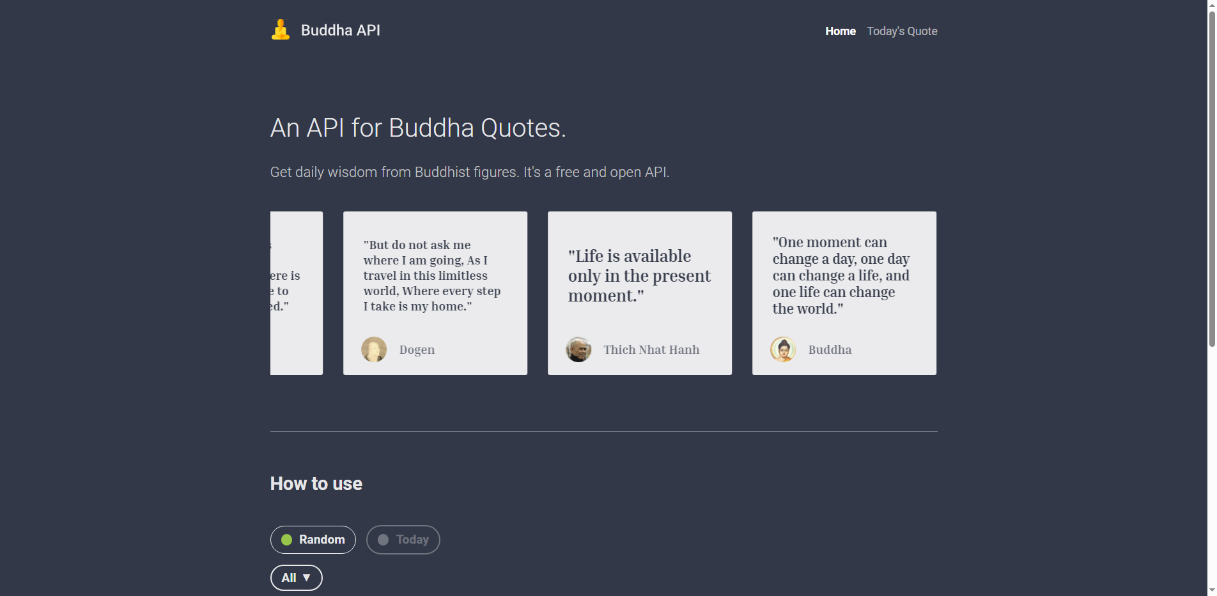Click Buddha's avatar image

point(783,349)
